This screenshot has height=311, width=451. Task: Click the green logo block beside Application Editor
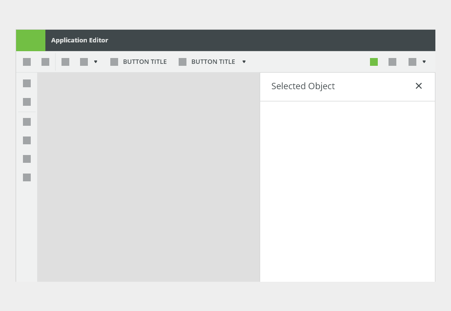click(30, 40)
